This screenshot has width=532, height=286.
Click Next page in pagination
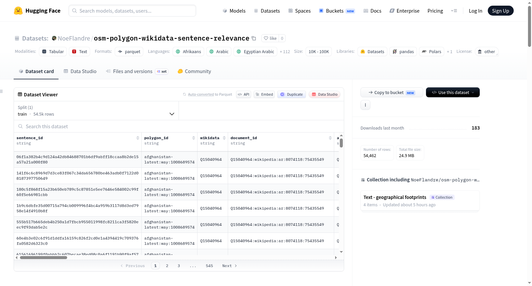229,266
